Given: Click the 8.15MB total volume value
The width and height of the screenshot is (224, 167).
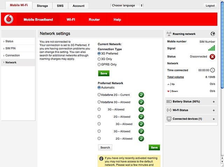Looking at the screenshot, I should click(210, 77).
